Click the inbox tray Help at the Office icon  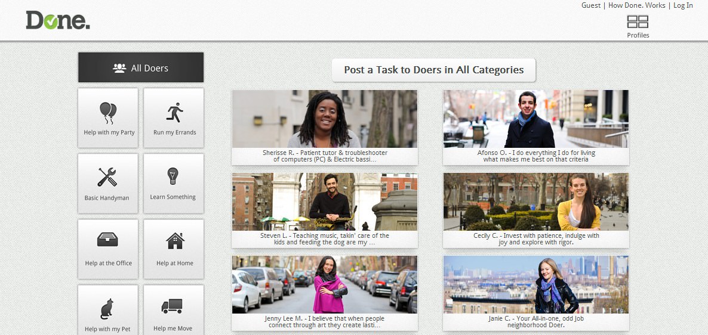[107, 240]
